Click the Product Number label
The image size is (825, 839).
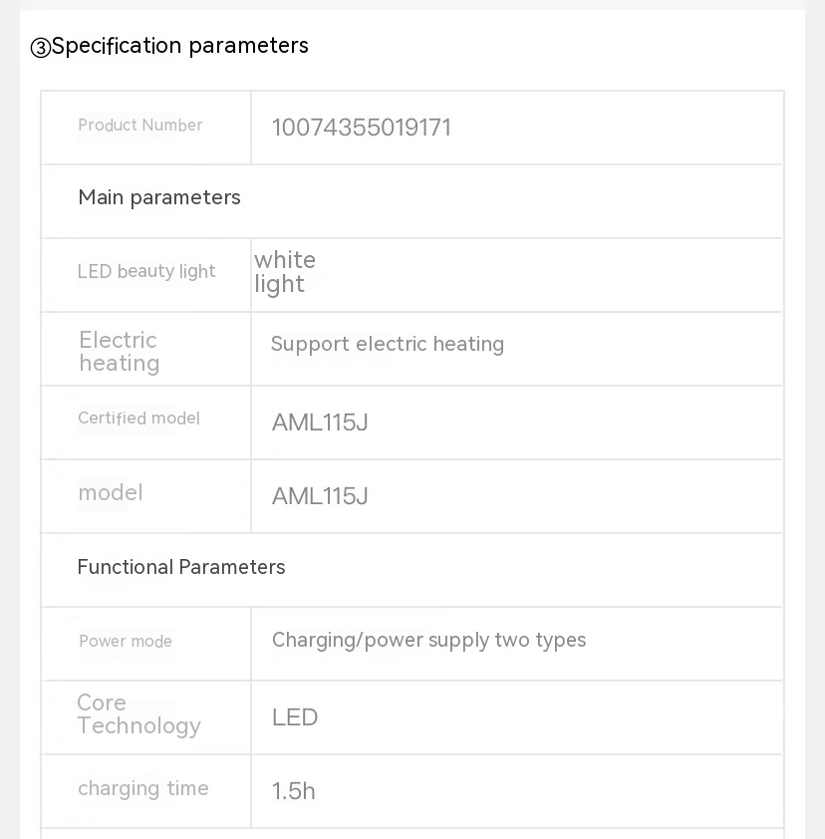pyautogui.click(x=140, y=126)
